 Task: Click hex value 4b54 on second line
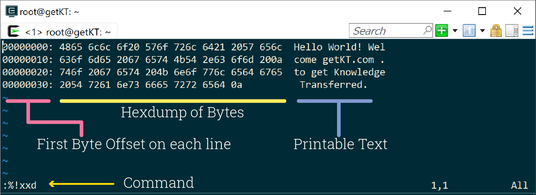(185, 60)
